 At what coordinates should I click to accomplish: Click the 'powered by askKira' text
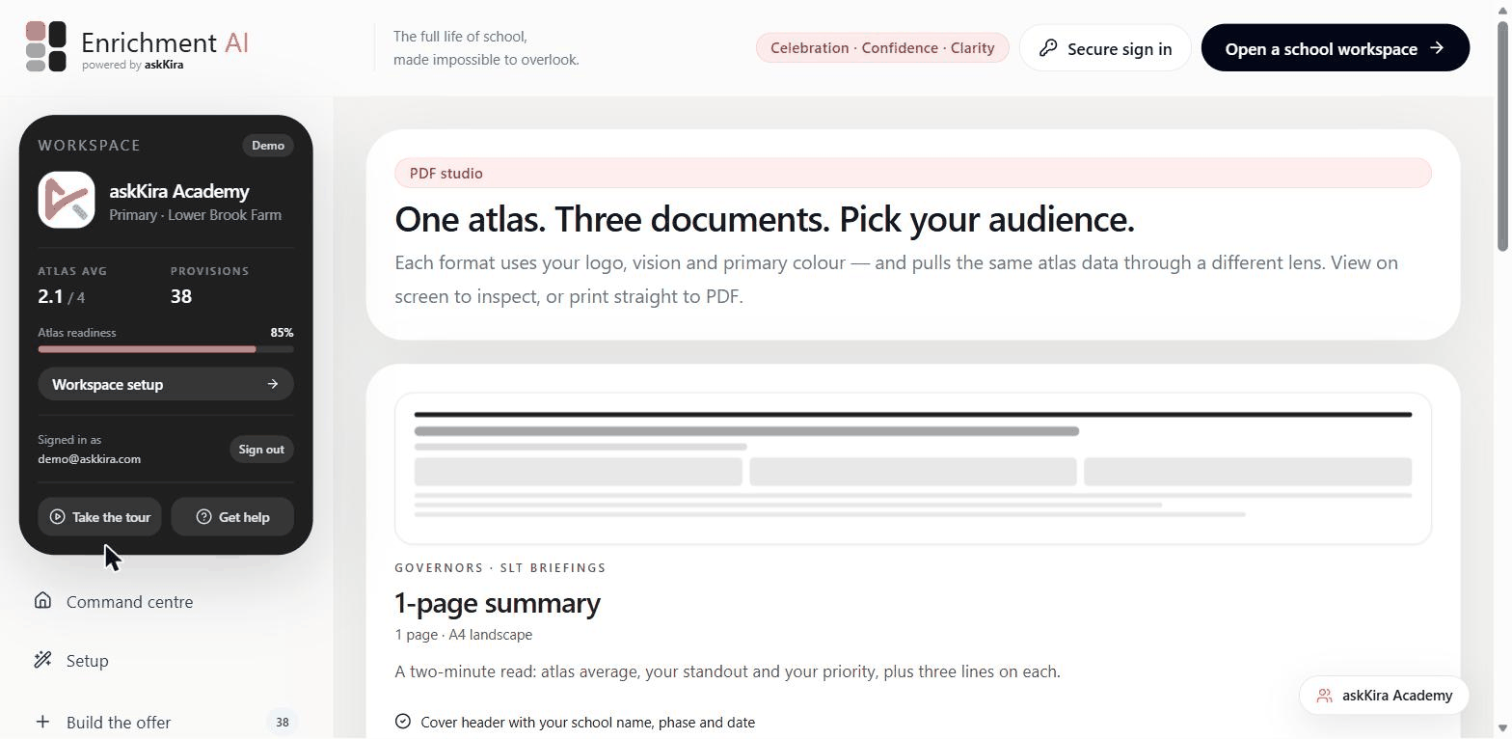point(132,65)
